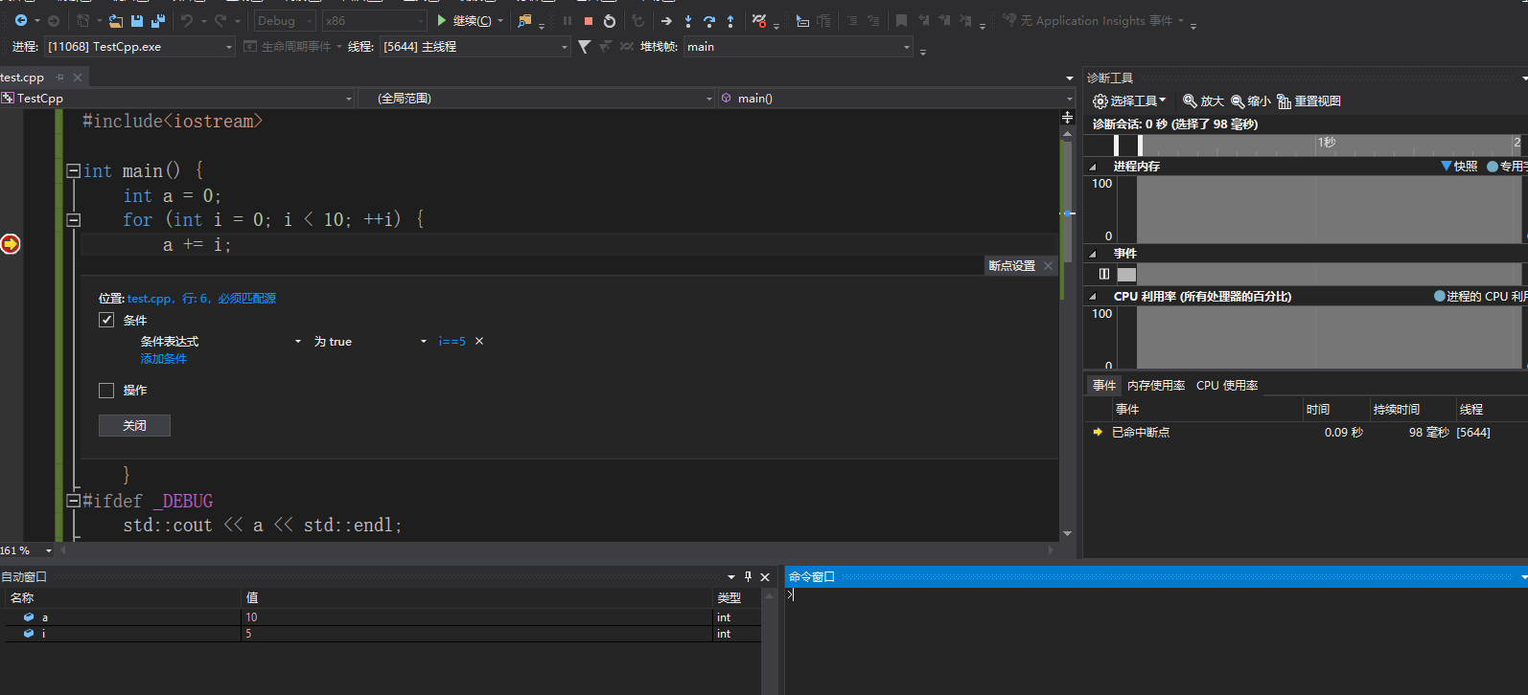Pin the Autos (自动窗口) window
1528x695 pixels.
click(749, 576)
